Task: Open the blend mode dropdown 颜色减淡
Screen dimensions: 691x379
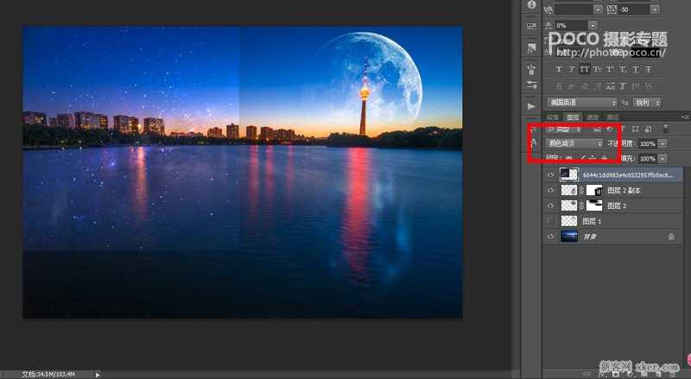Action: pos(574,143)
